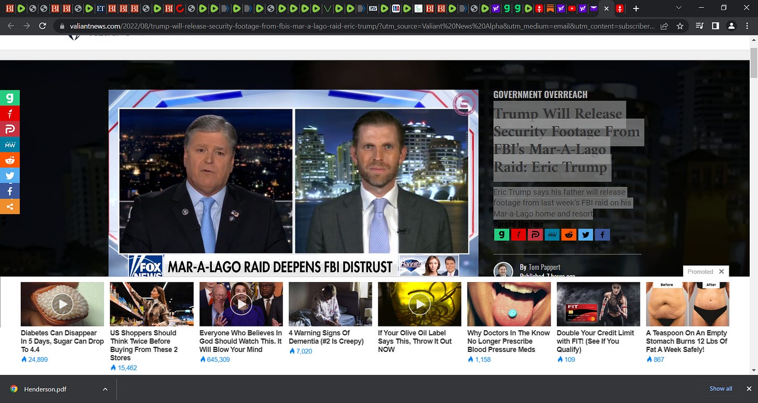Share to Gettr from the left floating share bar
The height and width of the screenshot is (403, 758).
click(x=10, y=113)
